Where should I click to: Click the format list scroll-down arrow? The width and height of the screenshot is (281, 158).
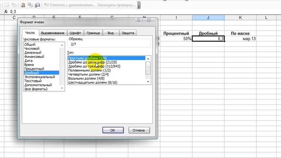coord(62,88)
